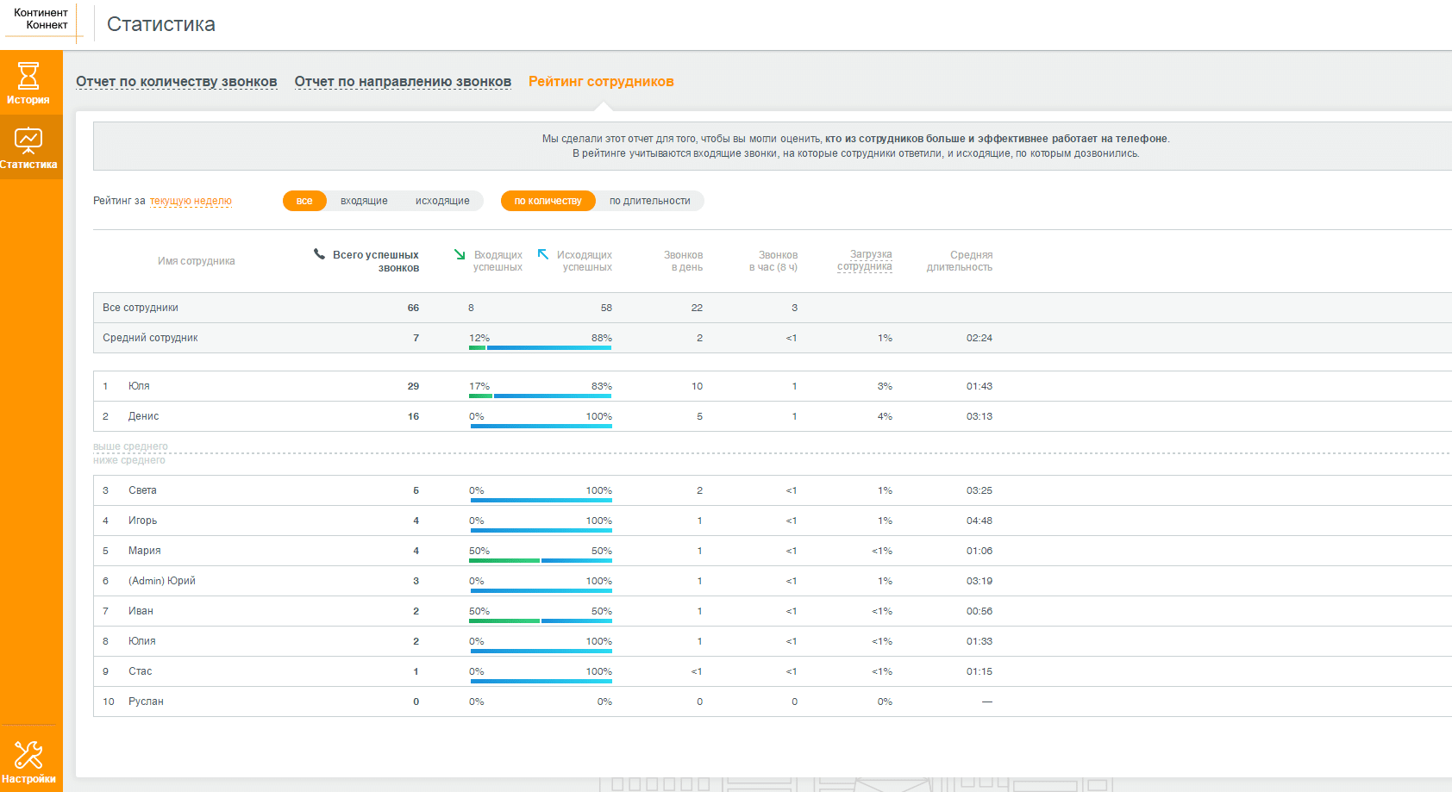Screen dimensions: 1452x792
Task: Switch to Отчет по количеству звонков tab
Action: [177, 82]
